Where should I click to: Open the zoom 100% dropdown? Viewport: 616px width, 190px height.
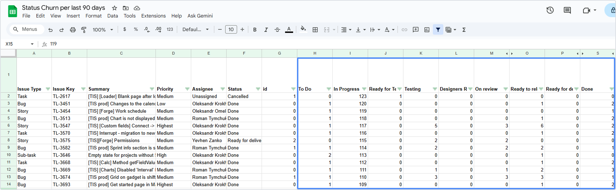pyautogui.click(x=103, y=30)
